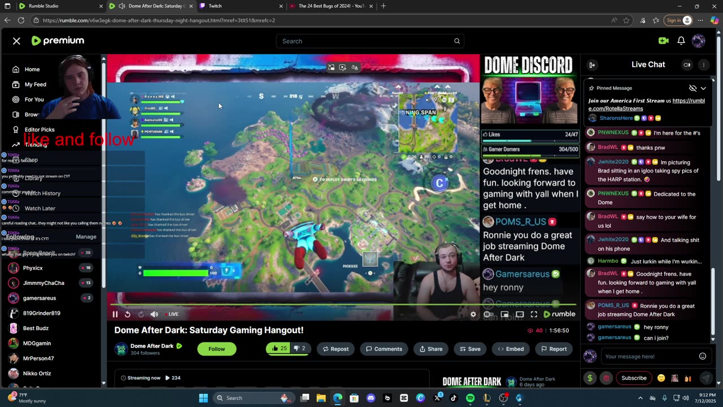Open the Comments button

click(x=384, y=349)
